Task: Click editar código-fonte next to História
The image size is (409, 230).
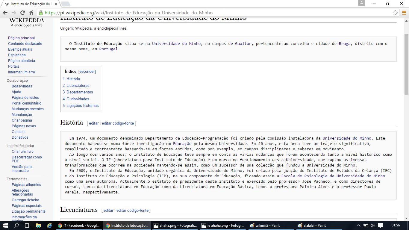Action: click(x=118, y=123)
